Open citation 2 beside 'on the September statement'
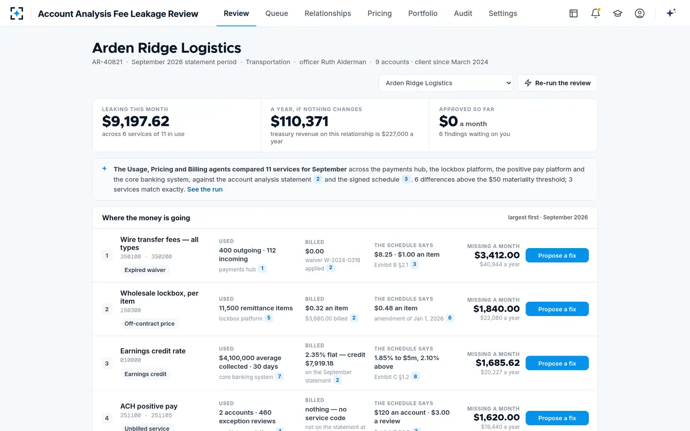Viewport: 690px width, 431px height. (x=337, y=380)
